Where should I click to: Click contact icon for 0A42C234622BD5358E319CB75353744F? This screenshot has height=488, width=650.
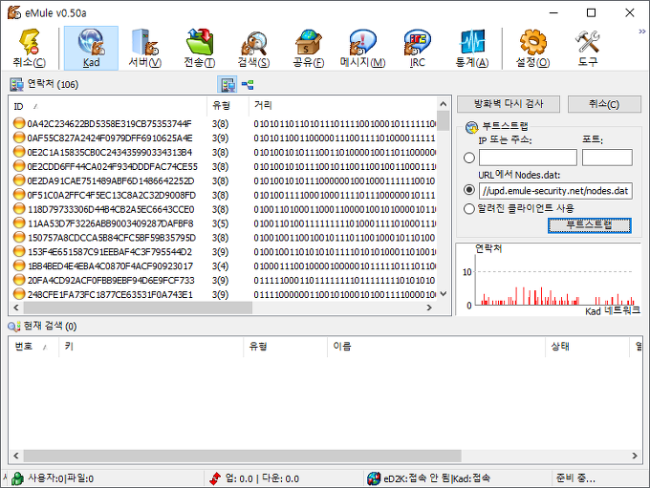coord(19,123)
